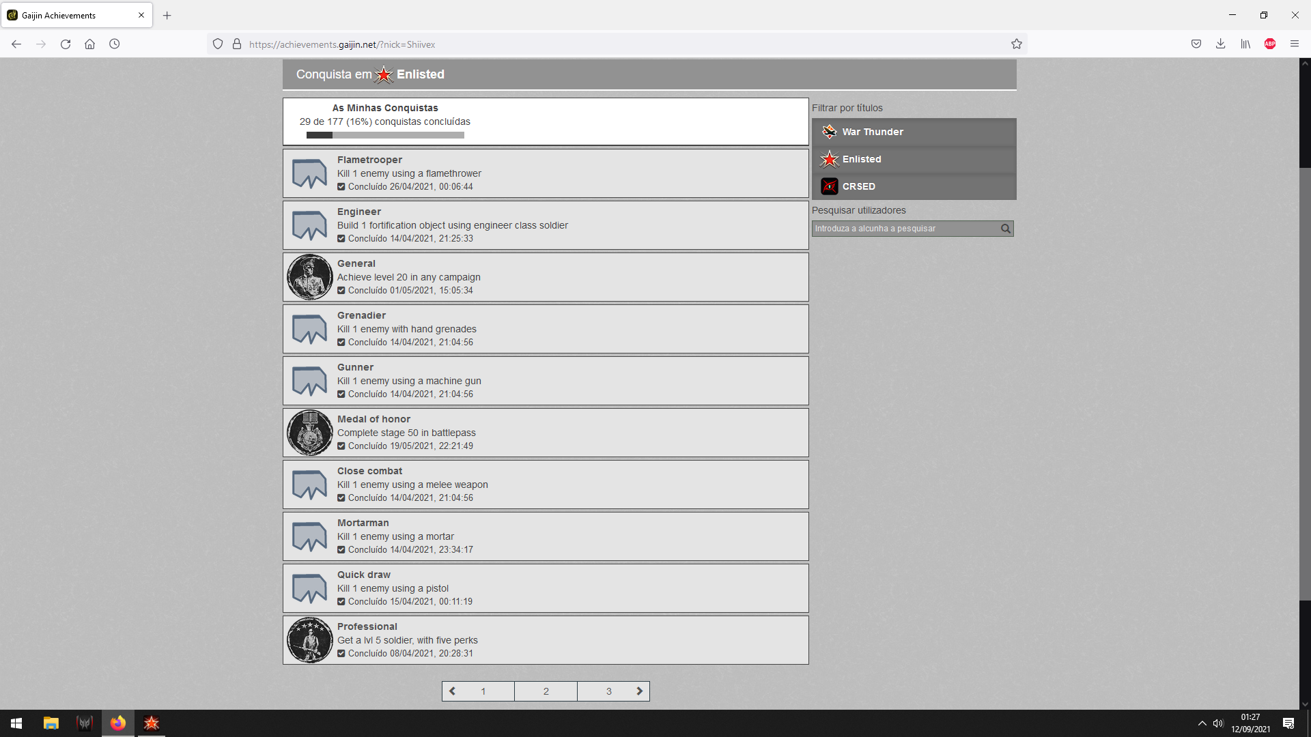Go to previous page with left chevron
Image resolution: width=1311 pixels, height=737 pixels.
point(452,691)
